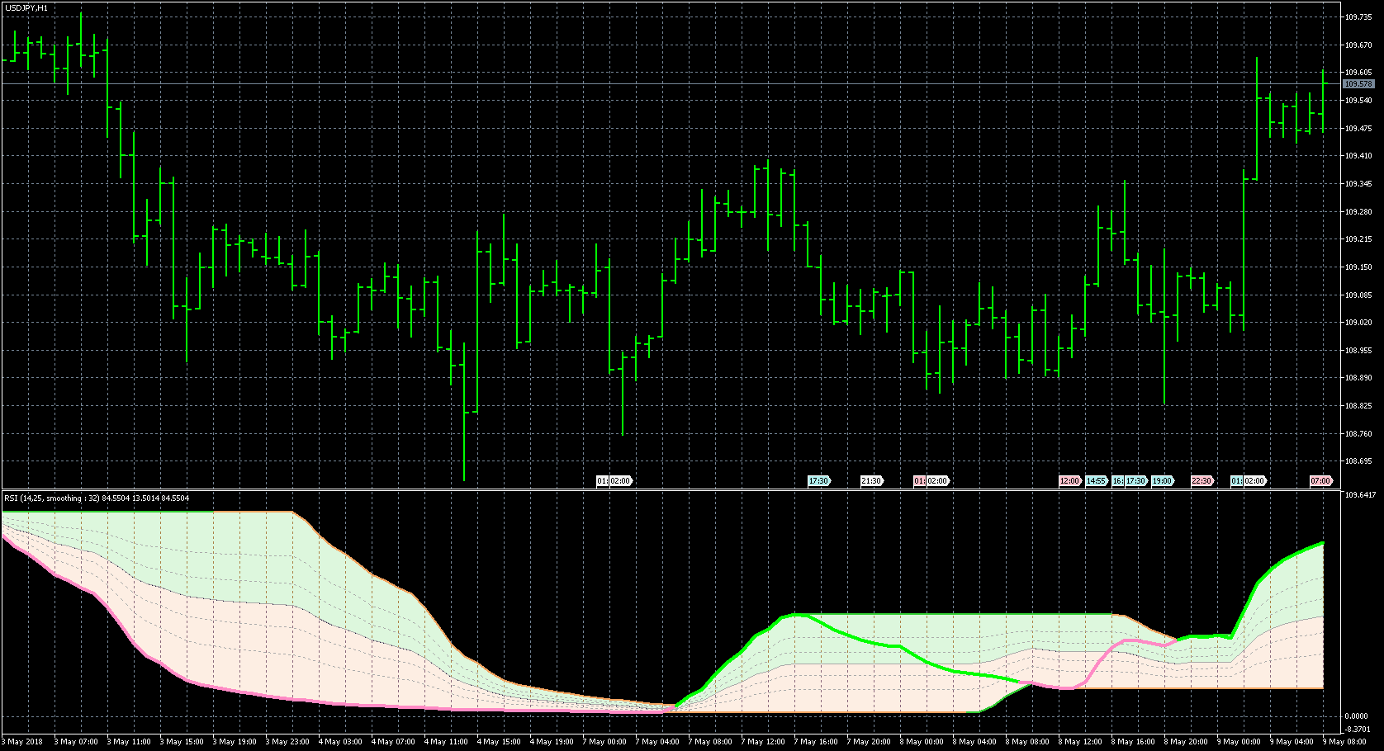
Task: Select the 17:30 marker next to 19:00
Action: 1136,481
